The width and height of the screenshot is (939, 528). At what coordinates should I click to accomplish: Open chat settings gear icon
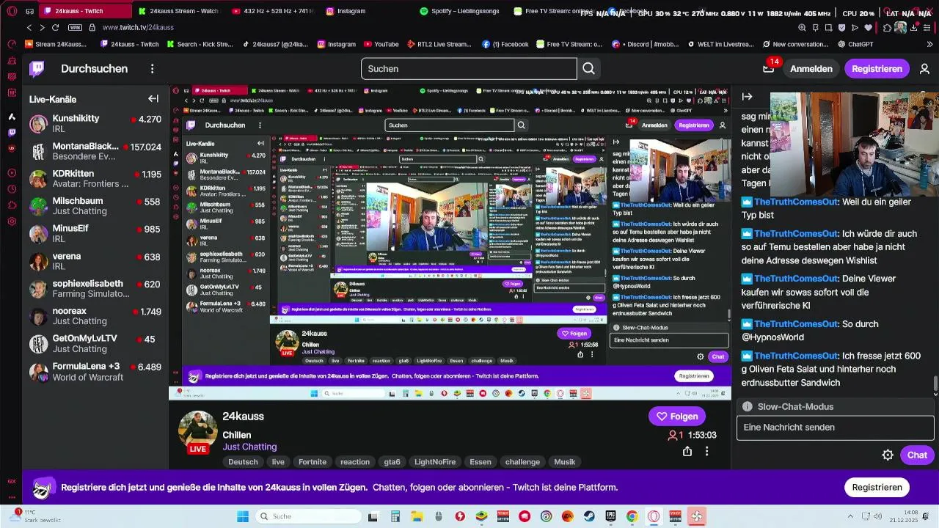click(x=888, y=455)
